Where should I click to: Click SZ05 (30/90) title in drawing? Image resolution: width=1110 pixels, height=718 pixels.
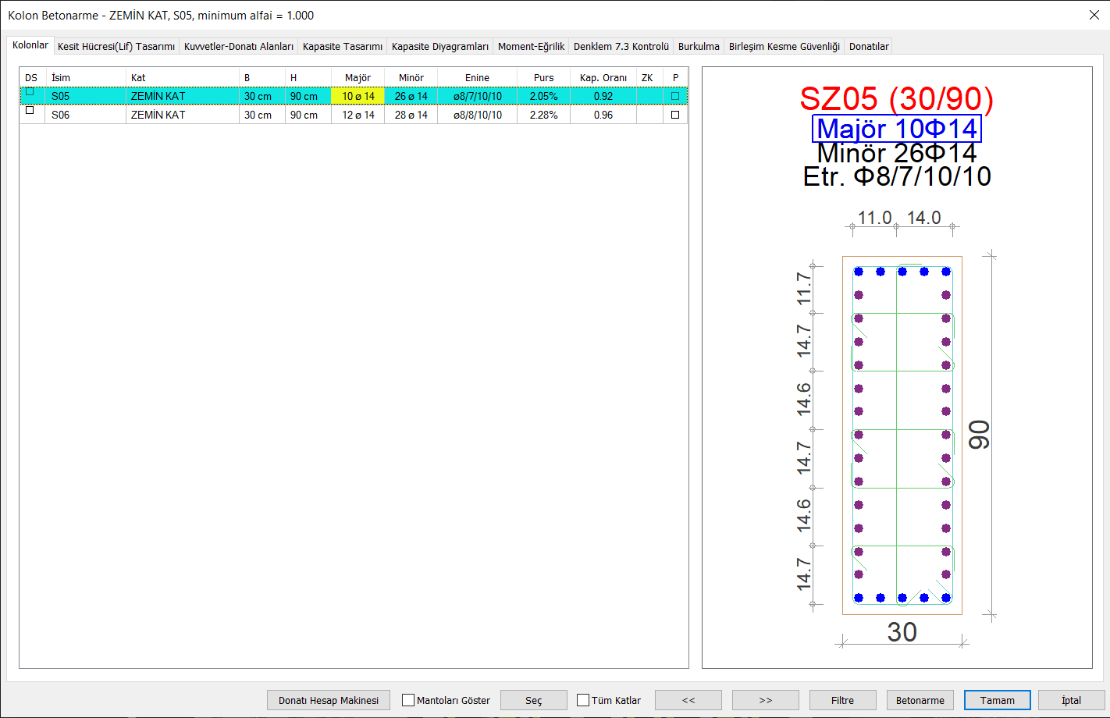pos(897,98)
